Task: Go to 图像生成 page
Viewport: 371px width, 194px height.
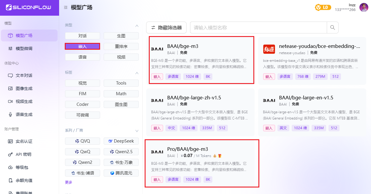Action: [x=29, y=88]
